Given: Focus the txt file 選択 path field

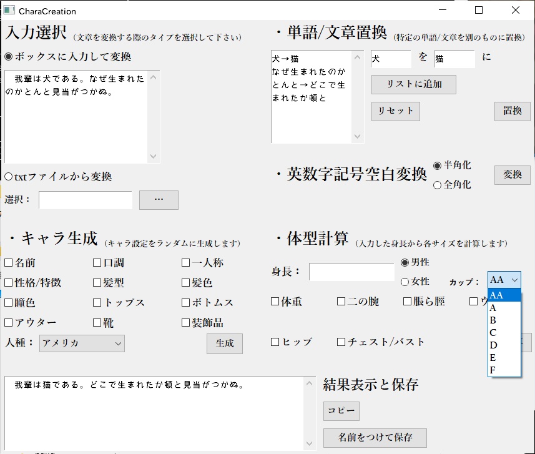Looking at the screenshot, I should coord(86,200).
